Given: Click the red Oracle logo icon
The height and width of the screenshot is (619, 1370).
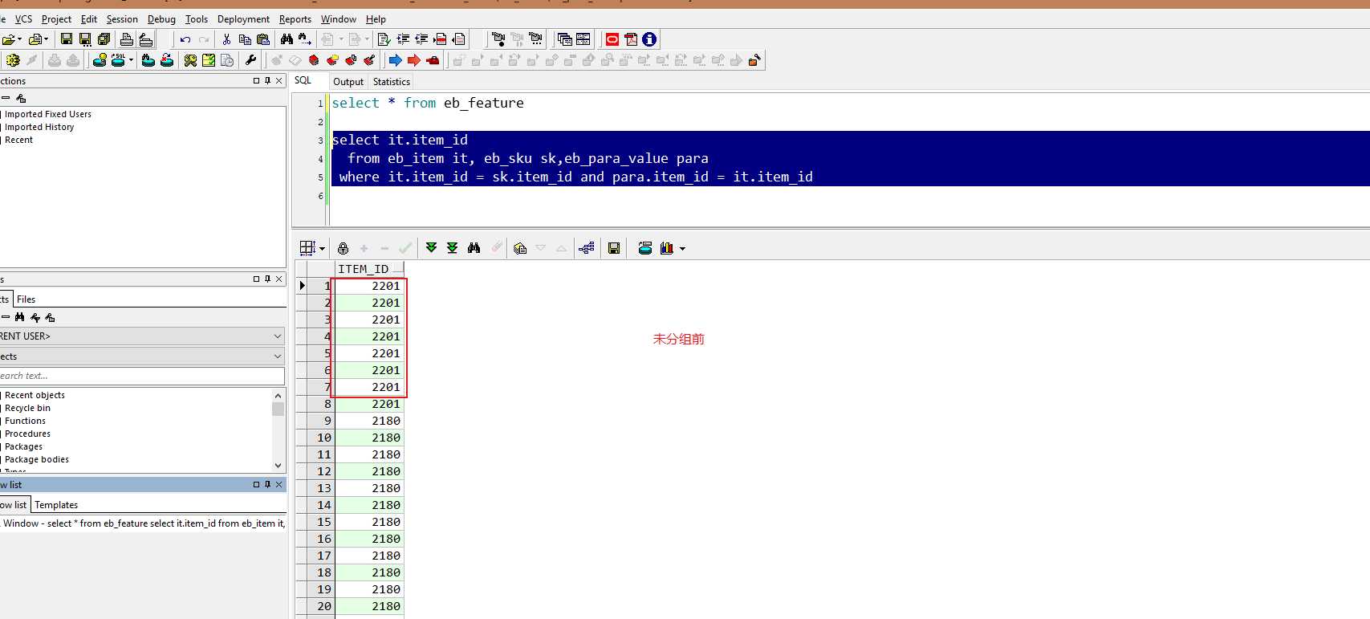Looking at the screenshot, I should (x=612, y=39).
